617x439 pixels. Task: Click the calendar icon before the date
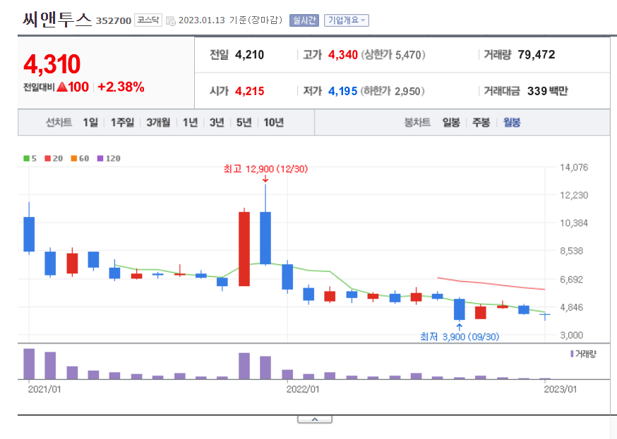(171, 21)
